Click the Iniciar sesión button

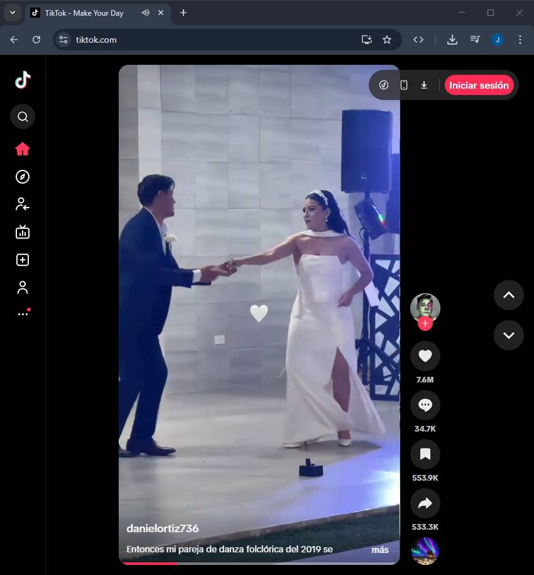479,86
